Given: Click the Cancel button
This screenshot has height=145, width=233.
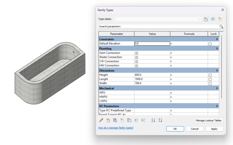Looking at the screenshot, I should (195, 129).
